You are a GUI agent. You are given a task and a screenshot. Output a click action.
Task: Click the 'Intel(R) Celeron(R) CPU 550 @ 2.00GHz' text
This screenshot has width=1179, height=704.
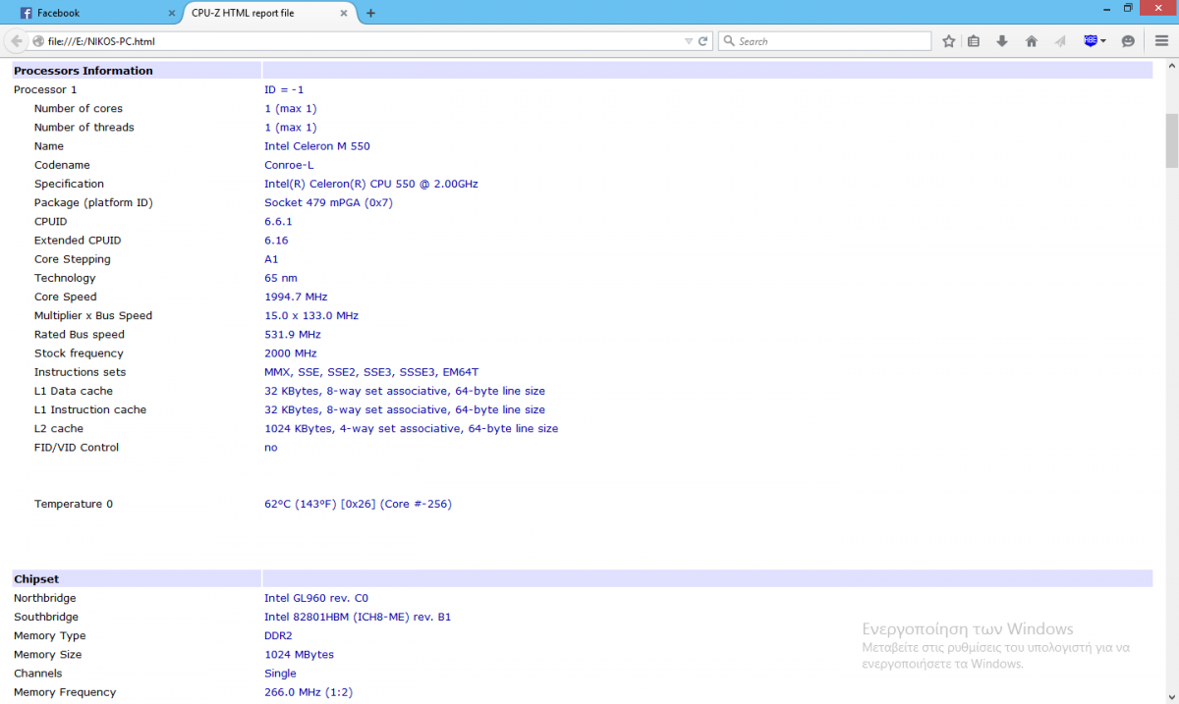click(371, 184)
